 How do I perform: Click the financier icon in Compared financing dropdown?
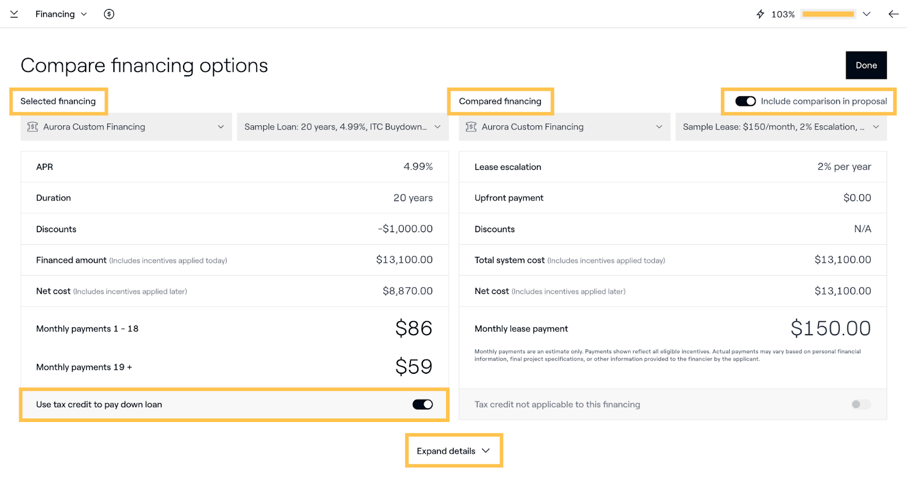pyautogui.click(x=471, y=127)
